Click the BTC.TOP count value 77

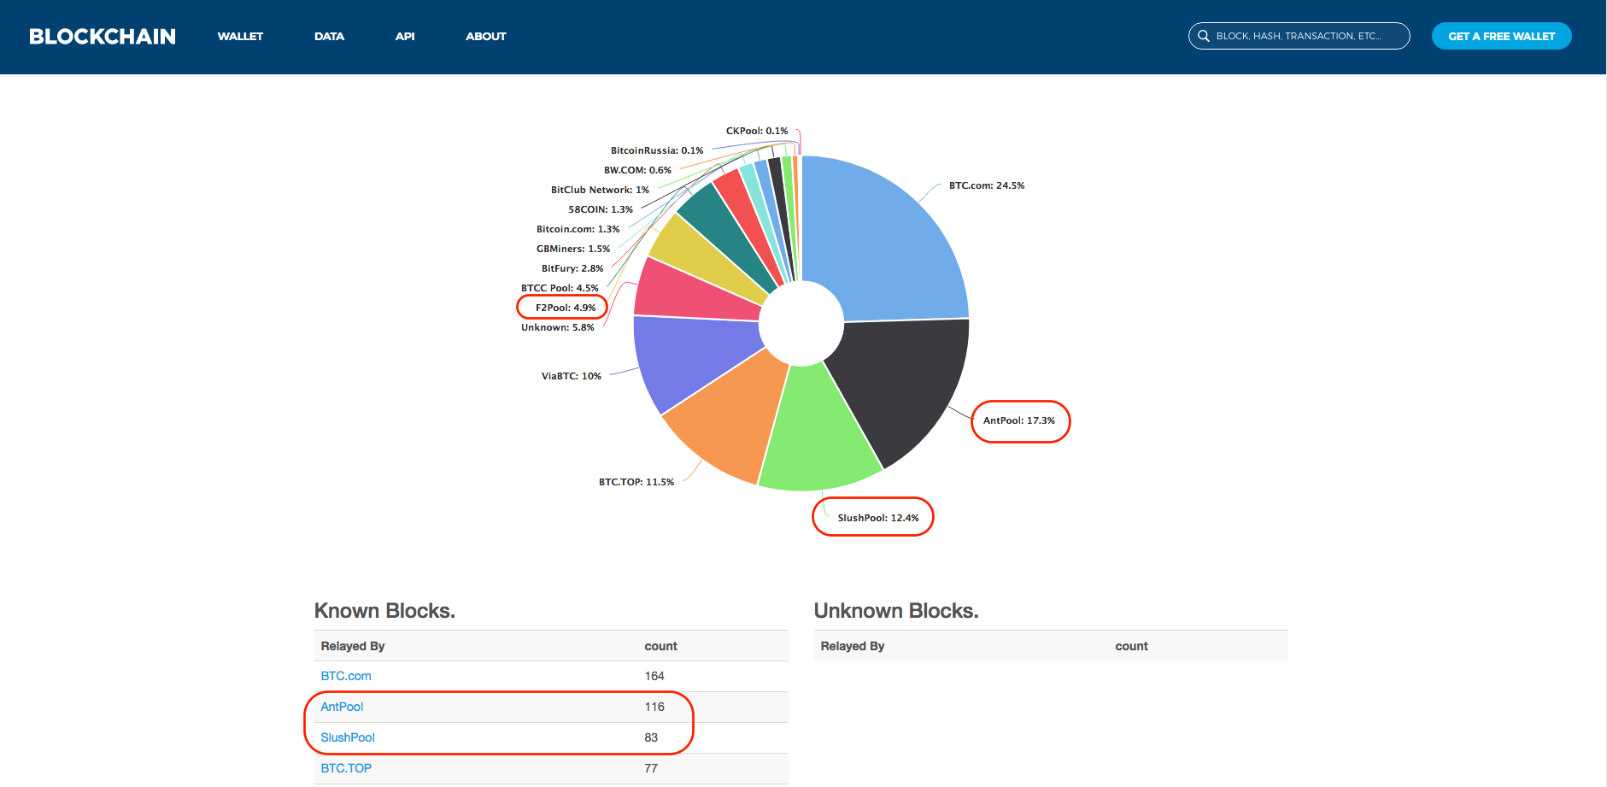tap(651, 768)
